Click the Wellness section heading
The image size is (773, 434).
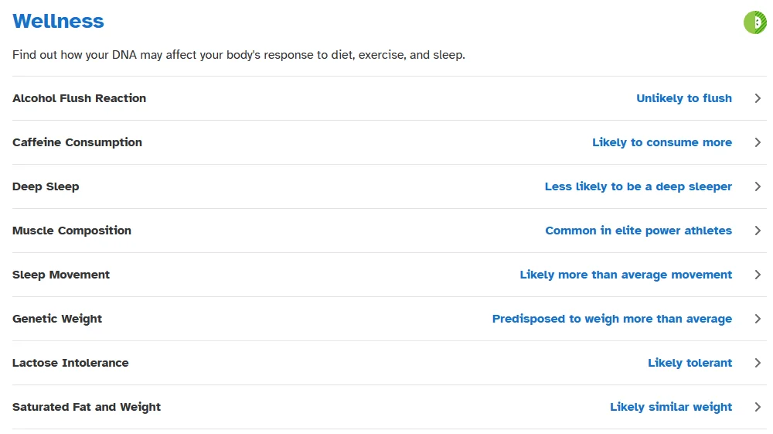pos(58,21)
